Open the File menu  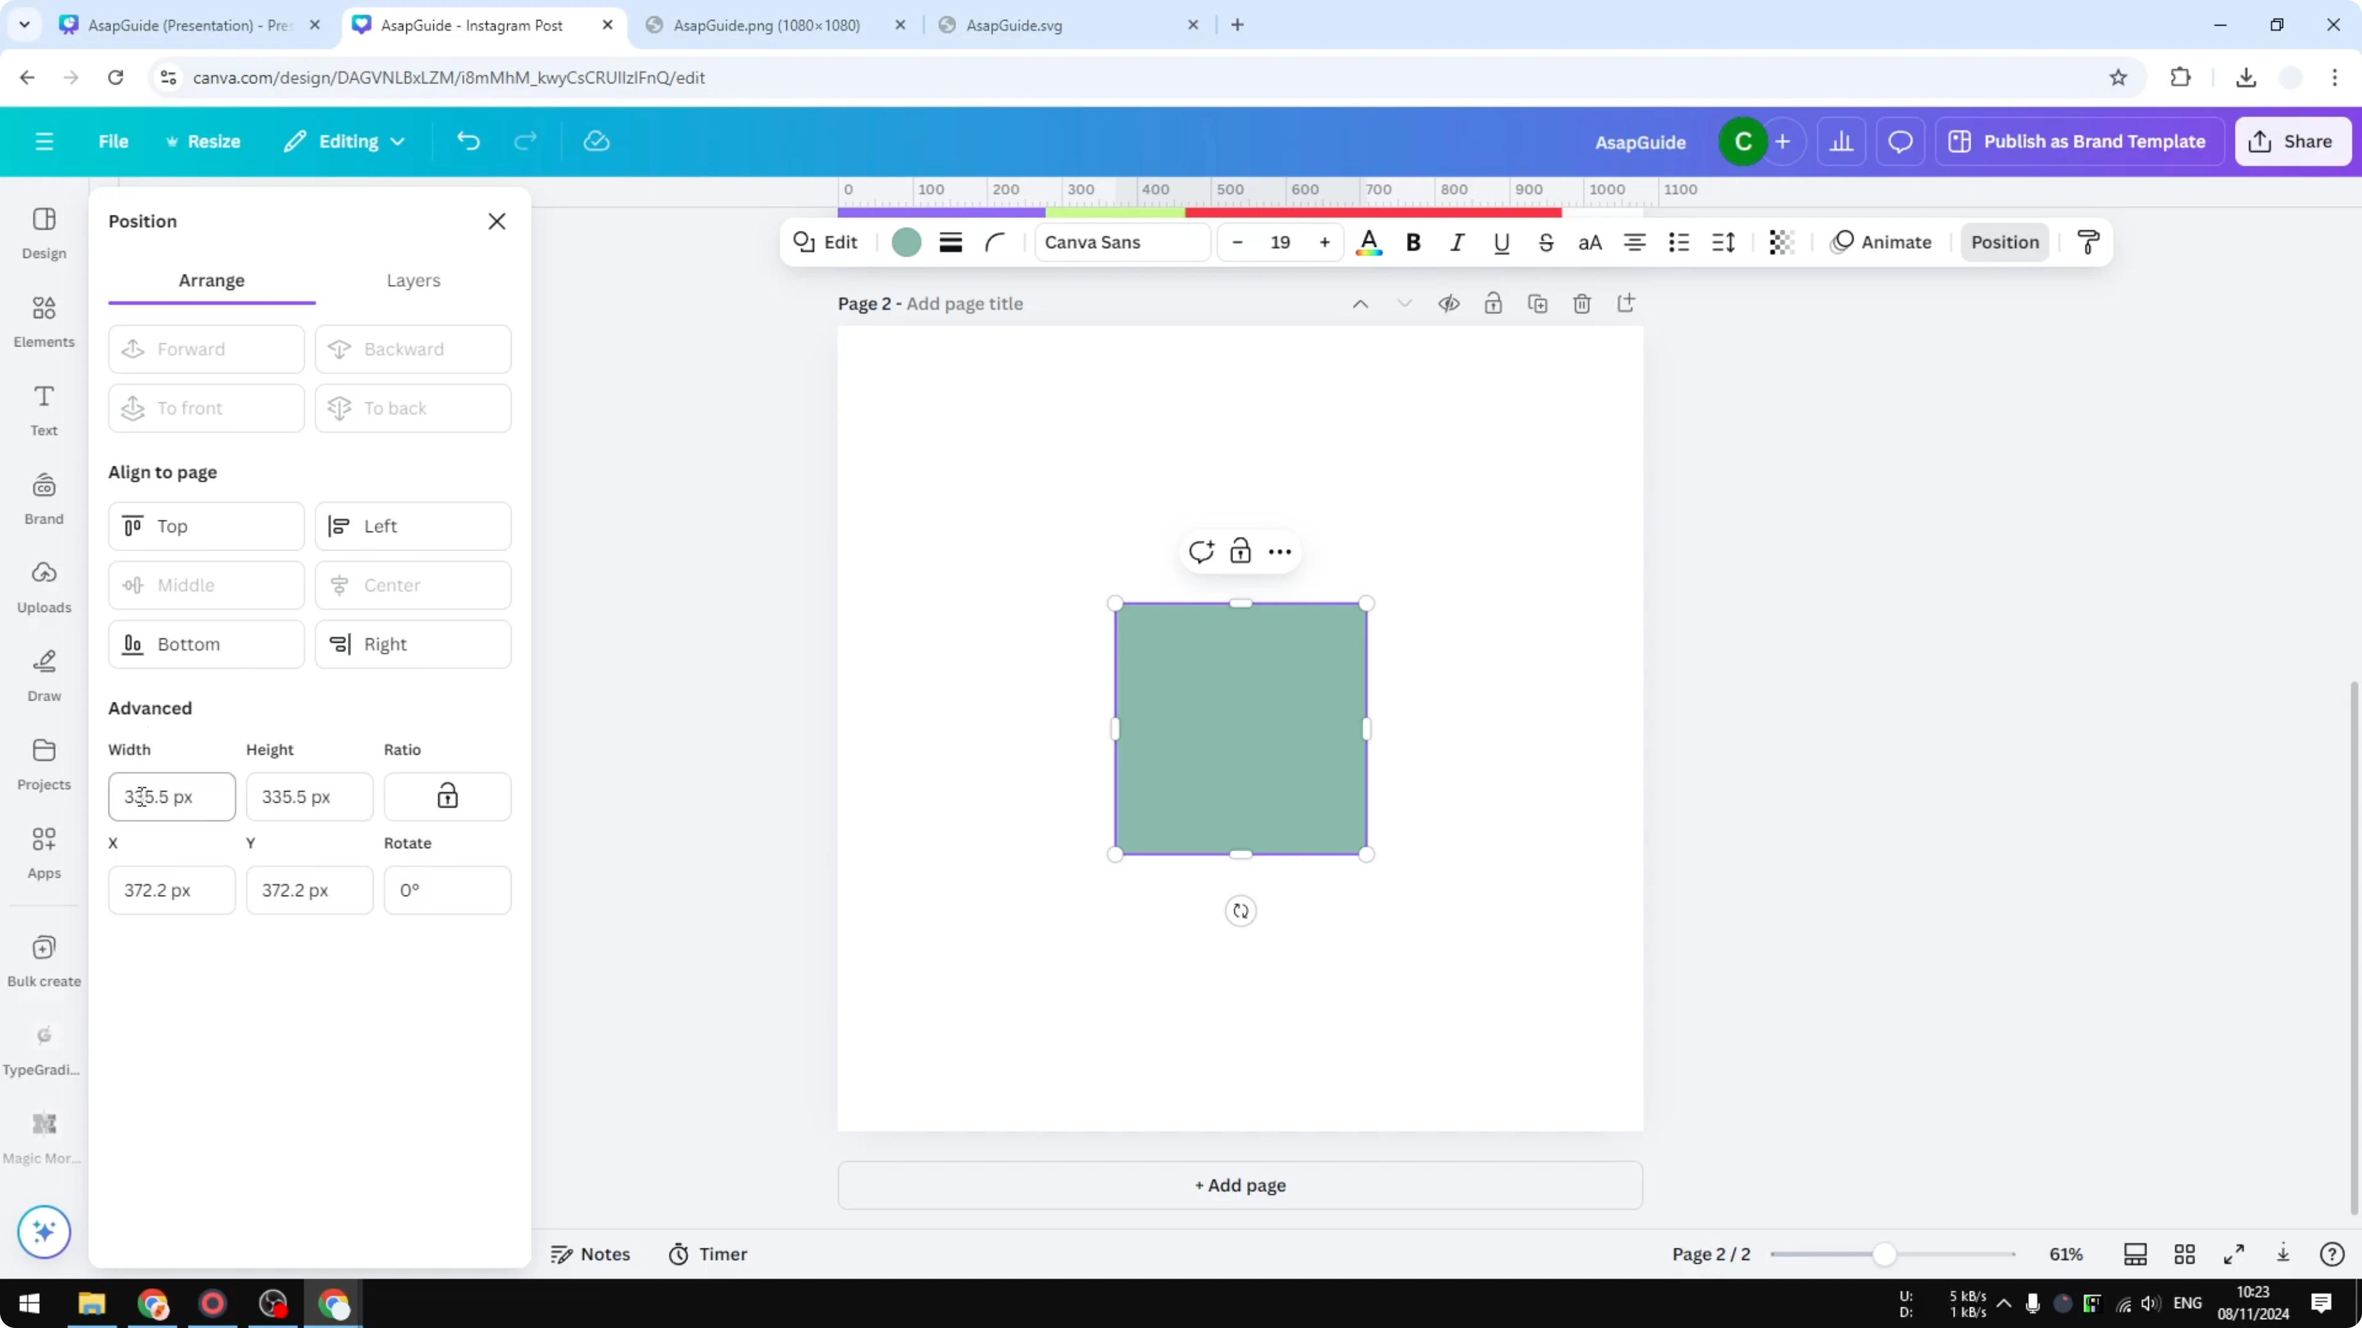114,141
